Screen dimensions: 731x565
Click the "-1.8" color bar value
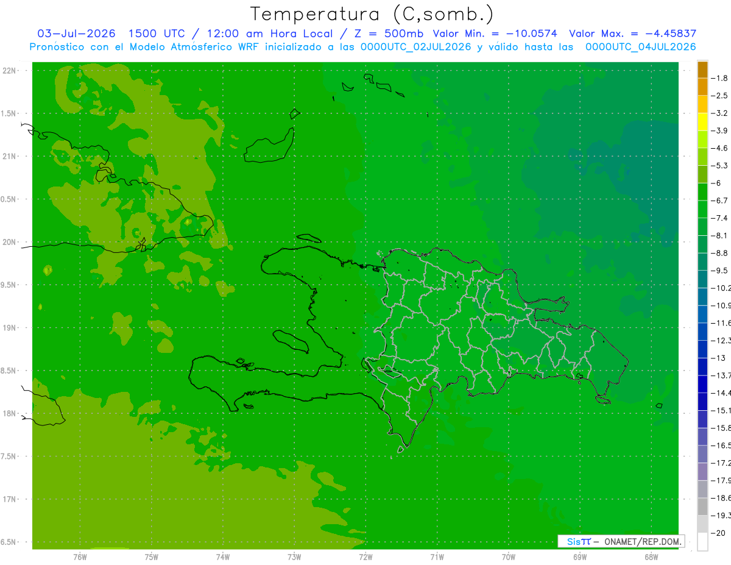(721, 78)
